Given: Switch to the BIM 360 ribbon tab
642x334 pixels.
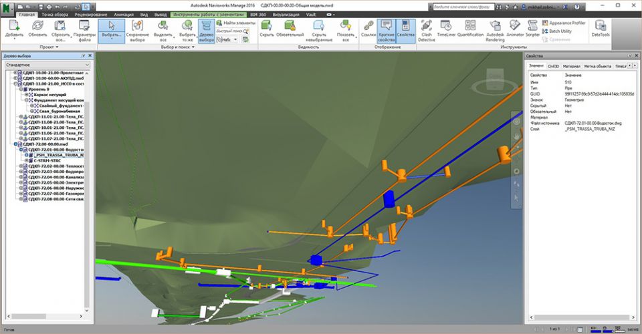Looking at the screenshot, I should pyautogui.click(x=258, y=14).
